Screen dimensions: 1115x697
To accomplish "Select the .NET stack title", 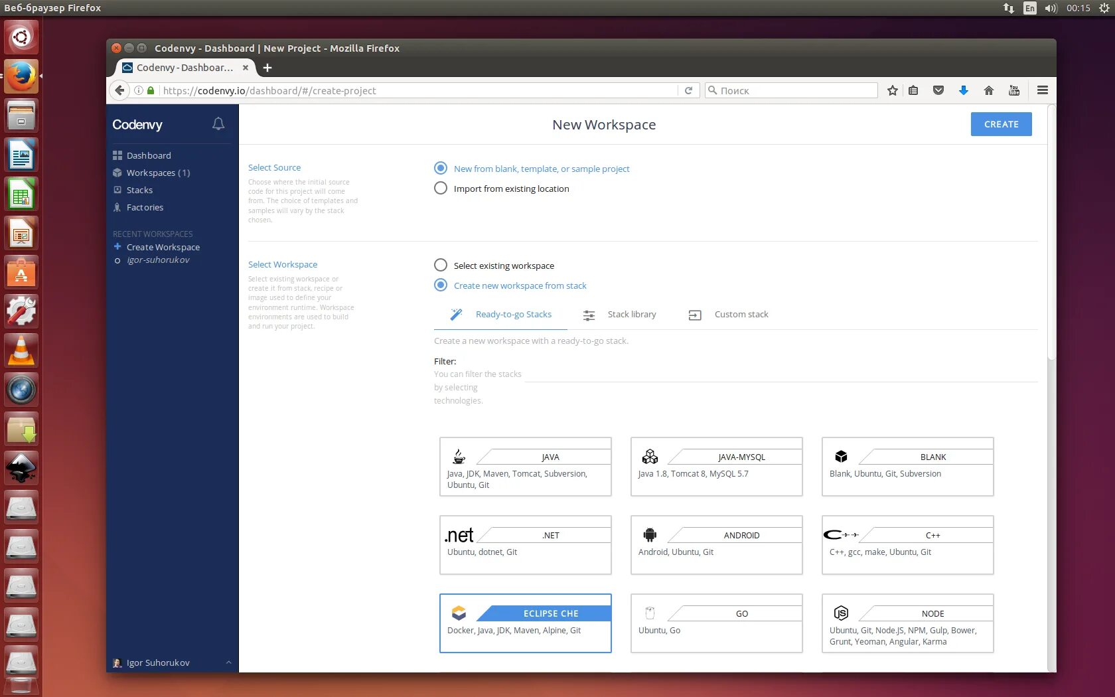I will [551, 536].
